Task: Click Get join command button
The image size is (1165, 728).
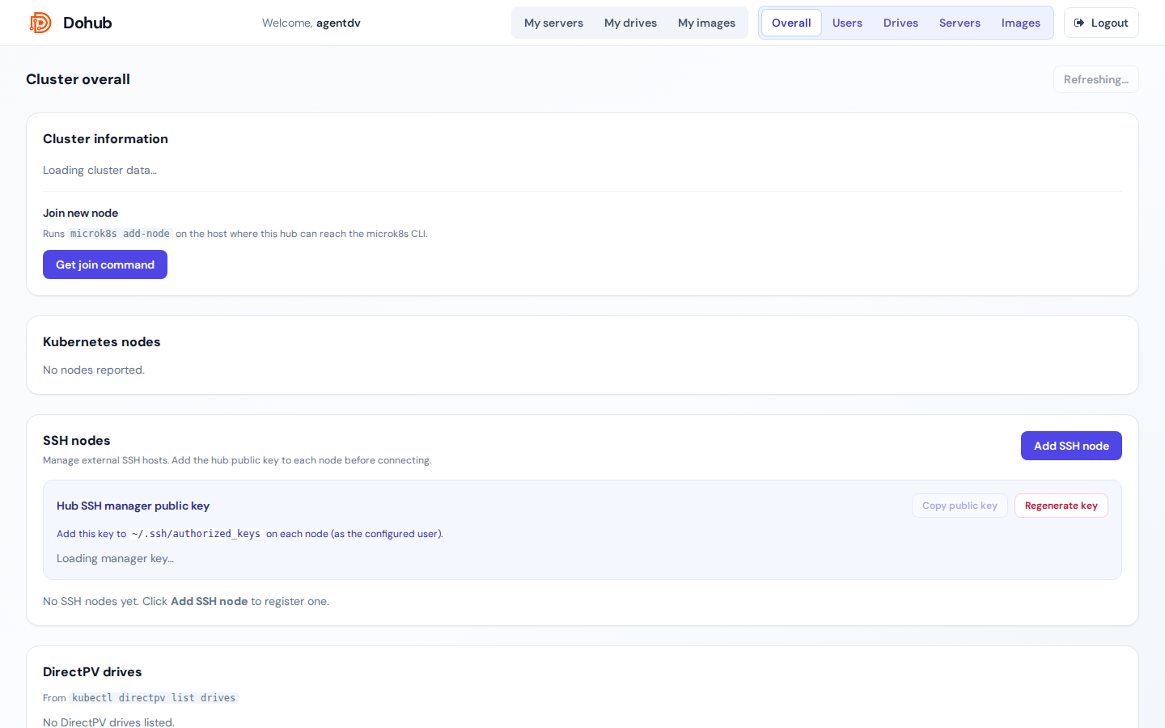Action: pyautogui.click(x=105, y=265)
